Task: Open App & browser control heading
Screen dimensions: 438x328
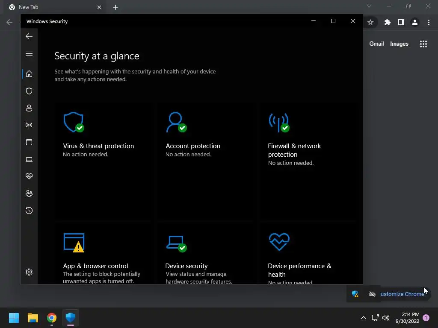Action: pyautogui.click(x=95, y=266)
